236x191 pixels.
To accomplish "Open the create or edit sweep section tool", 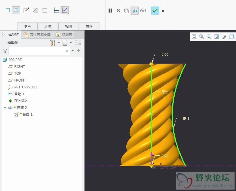I will pyautogui.click(x=26, y=10).
